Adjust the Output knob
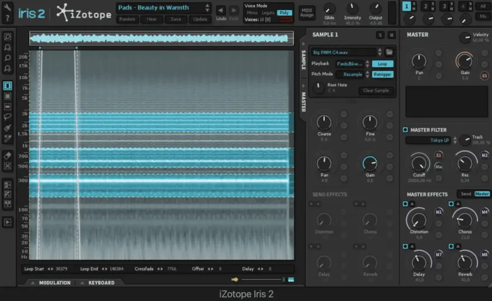The height and width of the screenshot is (301, 492). pos(375,8)
